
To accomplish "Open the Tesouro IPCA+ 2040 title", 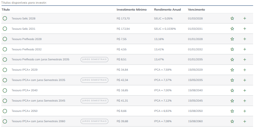I will point(25,90).
